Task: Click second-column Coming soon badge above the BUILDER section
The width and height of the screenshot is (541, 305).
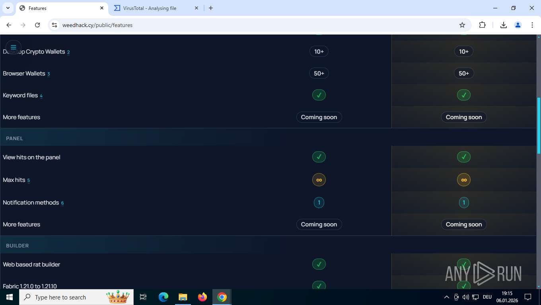Action: point(464,224)
